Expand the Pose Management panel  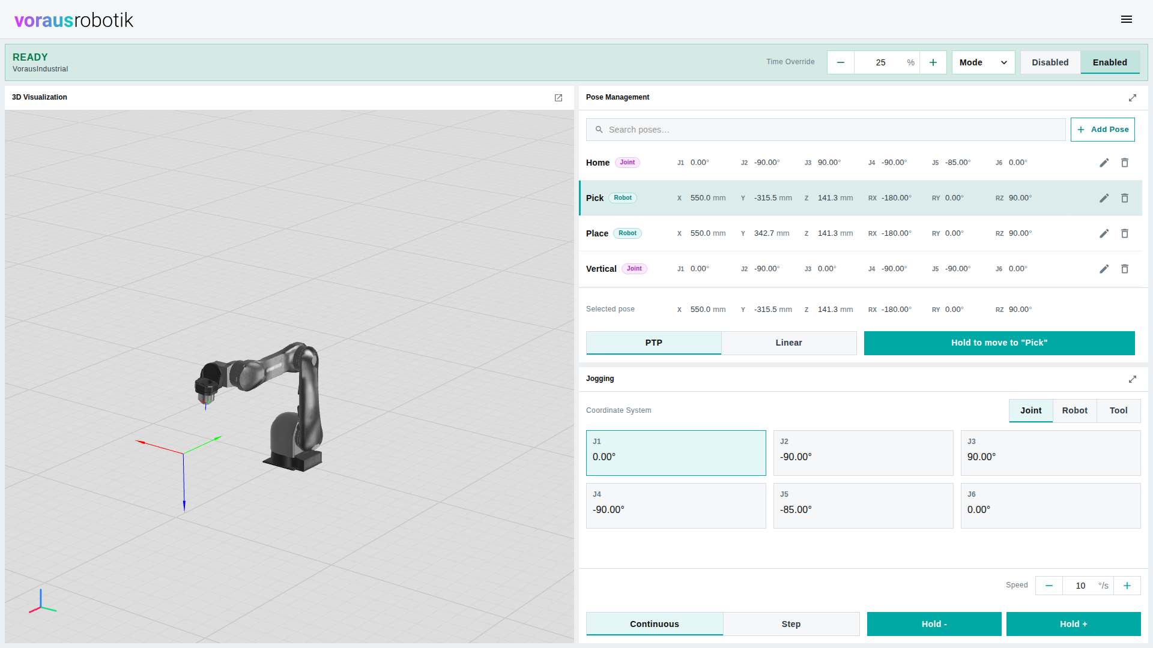[x=1133, y=98]
